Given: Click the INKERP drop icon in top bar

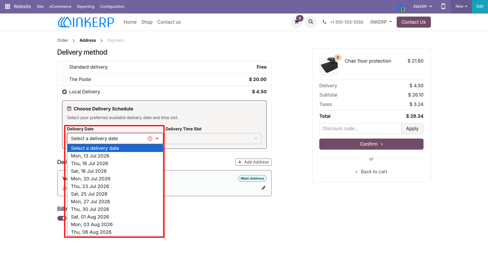Looking at the screenshot, I should (400, 7).
